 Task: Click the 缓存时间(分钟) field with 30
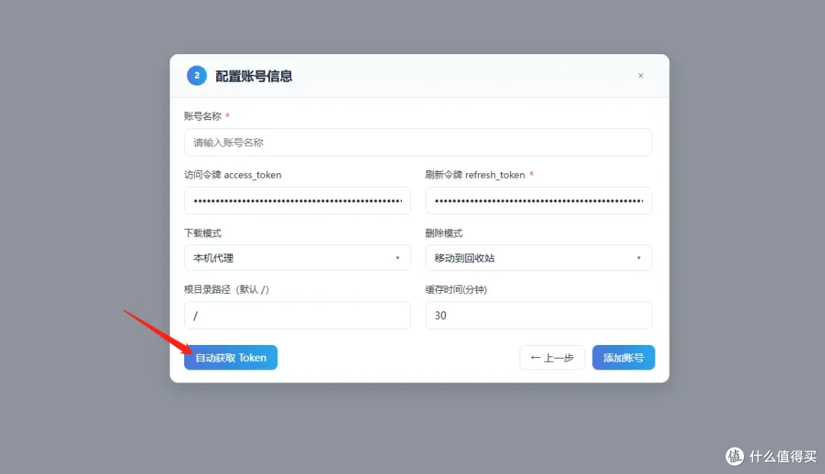539,315
